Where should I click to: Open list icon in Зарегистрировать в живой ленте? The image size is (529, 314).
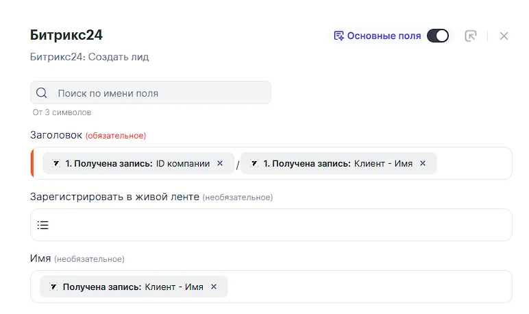point(42,225)
